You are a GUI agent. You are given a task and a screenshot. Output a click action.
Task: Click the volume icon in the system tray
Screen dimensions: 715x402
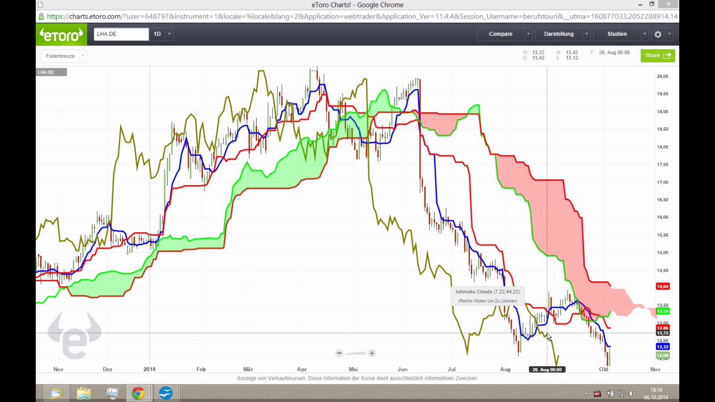click(x=632, y=393)
